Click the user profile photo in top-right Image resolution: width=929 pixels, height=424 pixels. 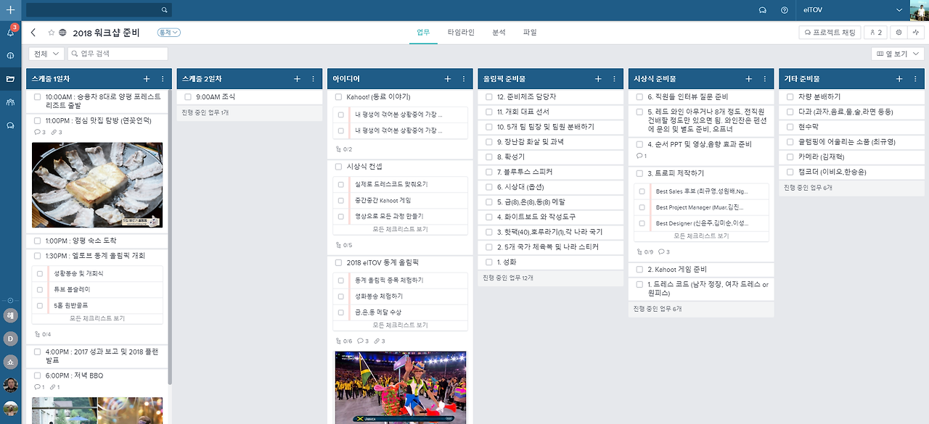point(919,10)
